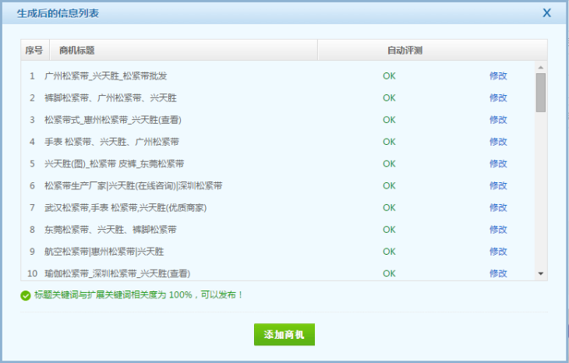Viewport: 569px width, 363px height.
Task: Click the scrollbar down arrow
Action: click(x=541, y=274)
